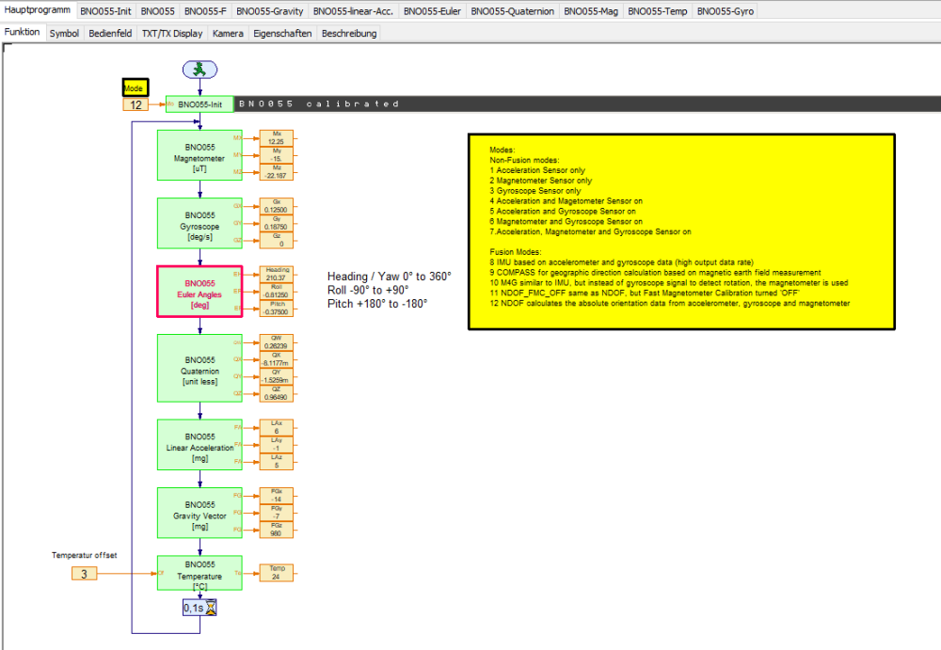
Task: Select the BNO055 Magnetometer block
Action: (199, 153)
